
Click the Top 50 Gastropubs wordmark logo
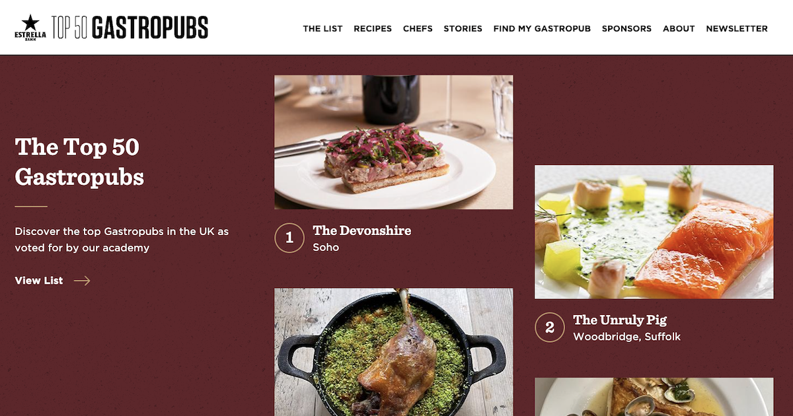tap(130, 28)
